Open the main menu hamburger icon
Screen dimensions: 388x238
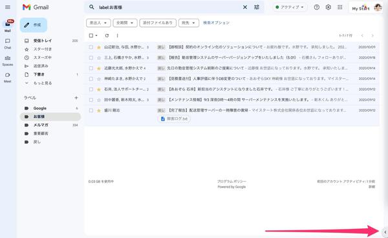click(8, 7)
